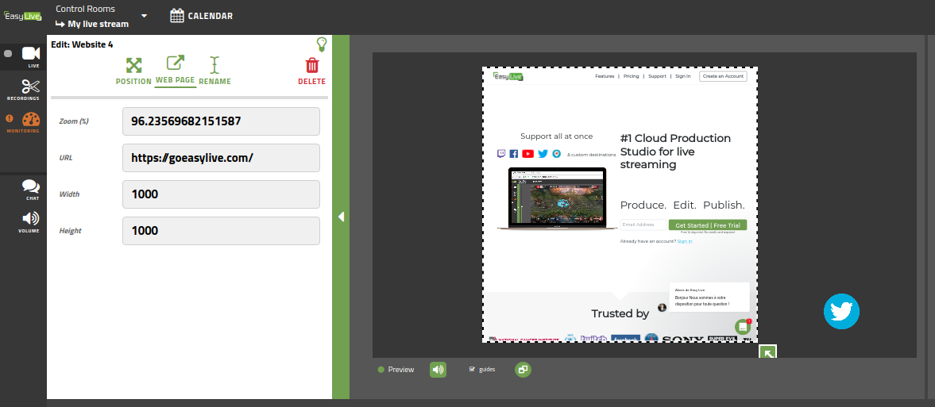Click the Periscope icon in preview
This screenshot has width=935, height=407.
coord(556,154)
